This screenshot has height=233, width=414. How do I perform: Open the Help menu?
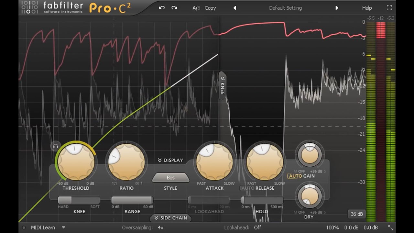click(x=367, y=8)
